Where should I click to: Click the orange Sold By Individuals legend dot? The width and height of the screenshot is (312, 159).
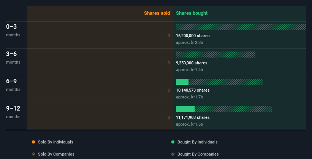pos(33,142)
